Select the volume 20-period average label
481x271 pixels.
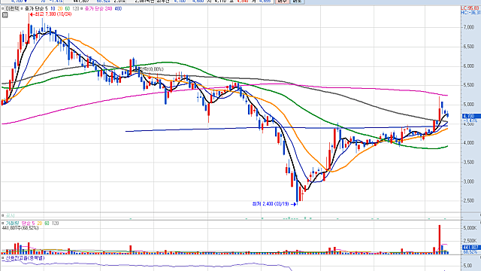point(40,224)
